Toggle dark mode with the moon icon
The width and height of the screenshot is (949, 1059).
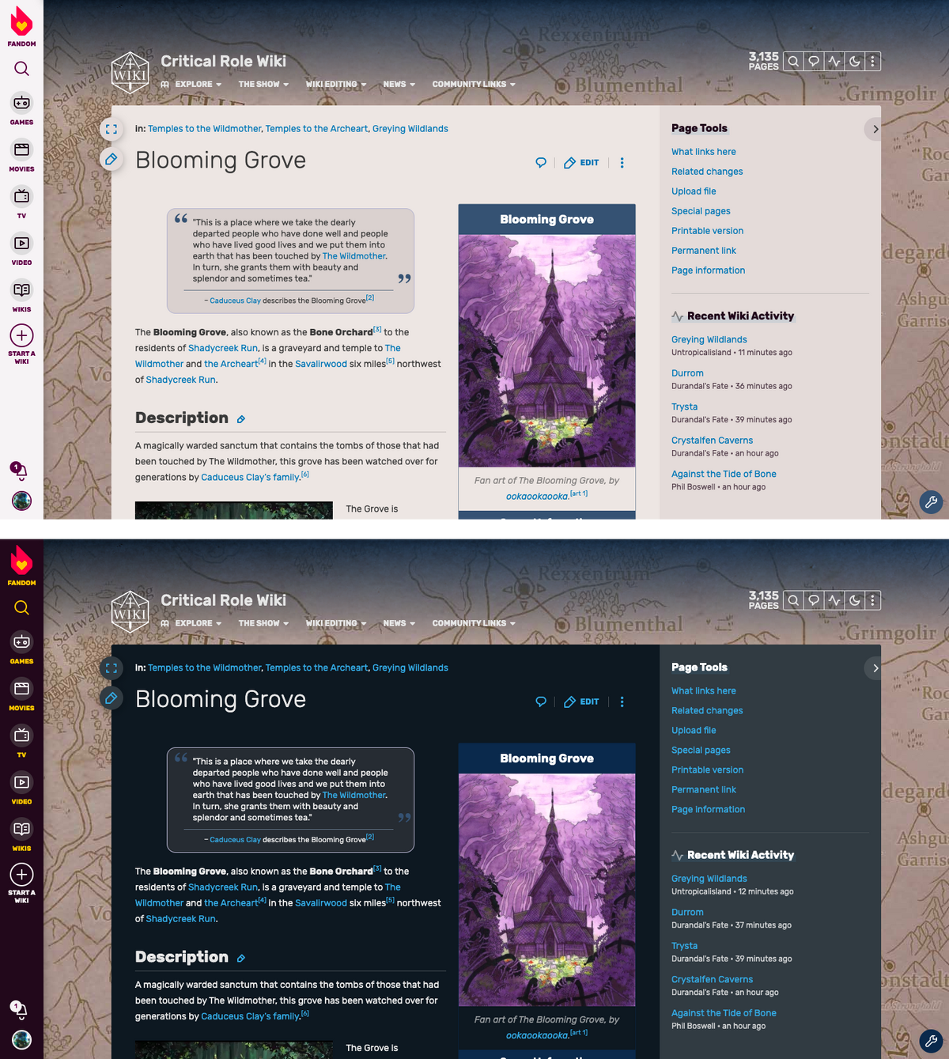[854, 61]
